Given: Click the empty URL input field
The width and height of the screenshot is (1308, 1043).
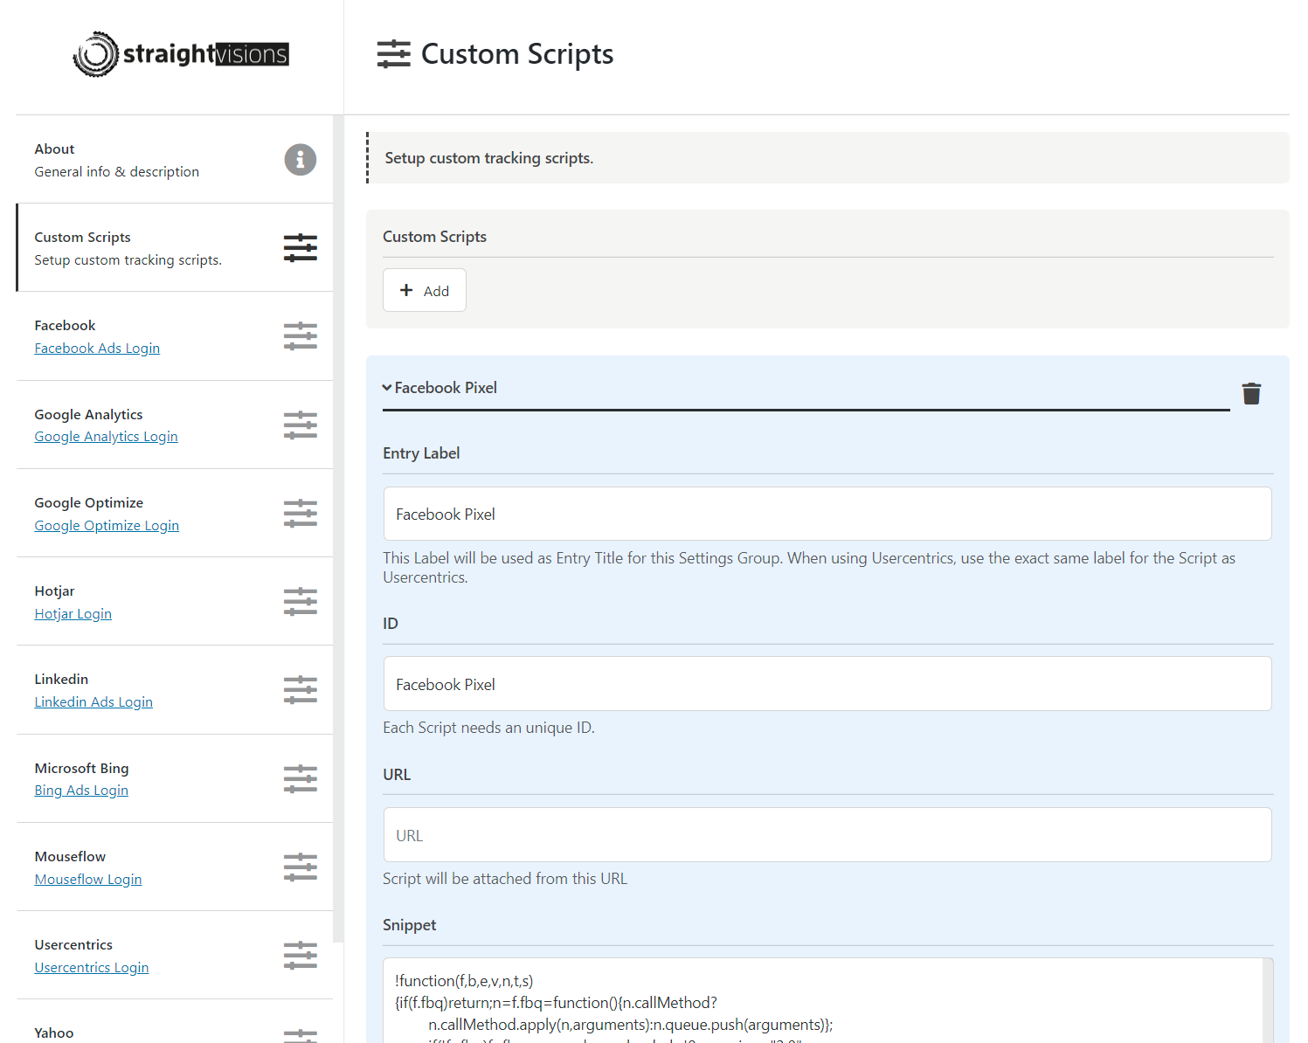Looking at the screenshot, I should coord(827,835).
